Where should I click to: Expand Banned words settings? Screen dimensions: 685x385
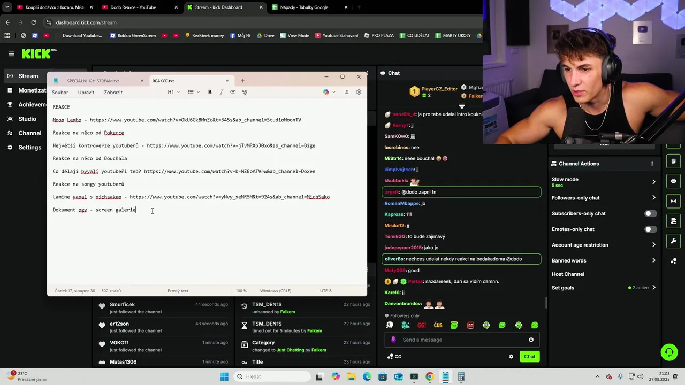click(653, 260)
